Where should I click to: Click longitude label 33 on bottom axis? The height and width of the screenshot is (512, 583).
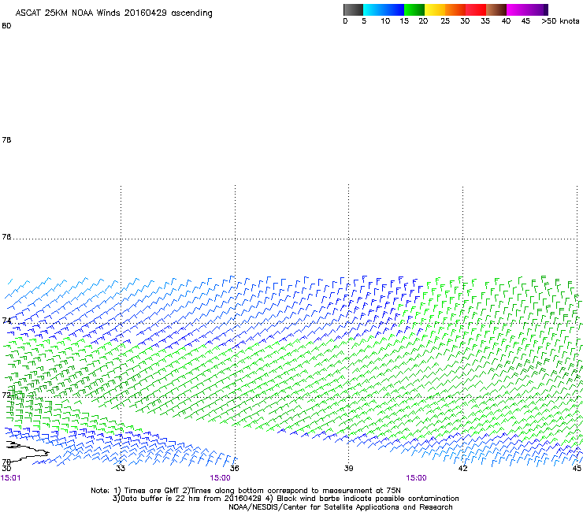[120, 468]
